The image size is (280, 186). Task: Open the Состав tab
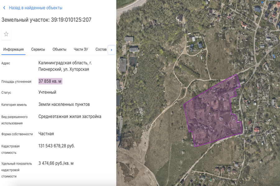101,49
